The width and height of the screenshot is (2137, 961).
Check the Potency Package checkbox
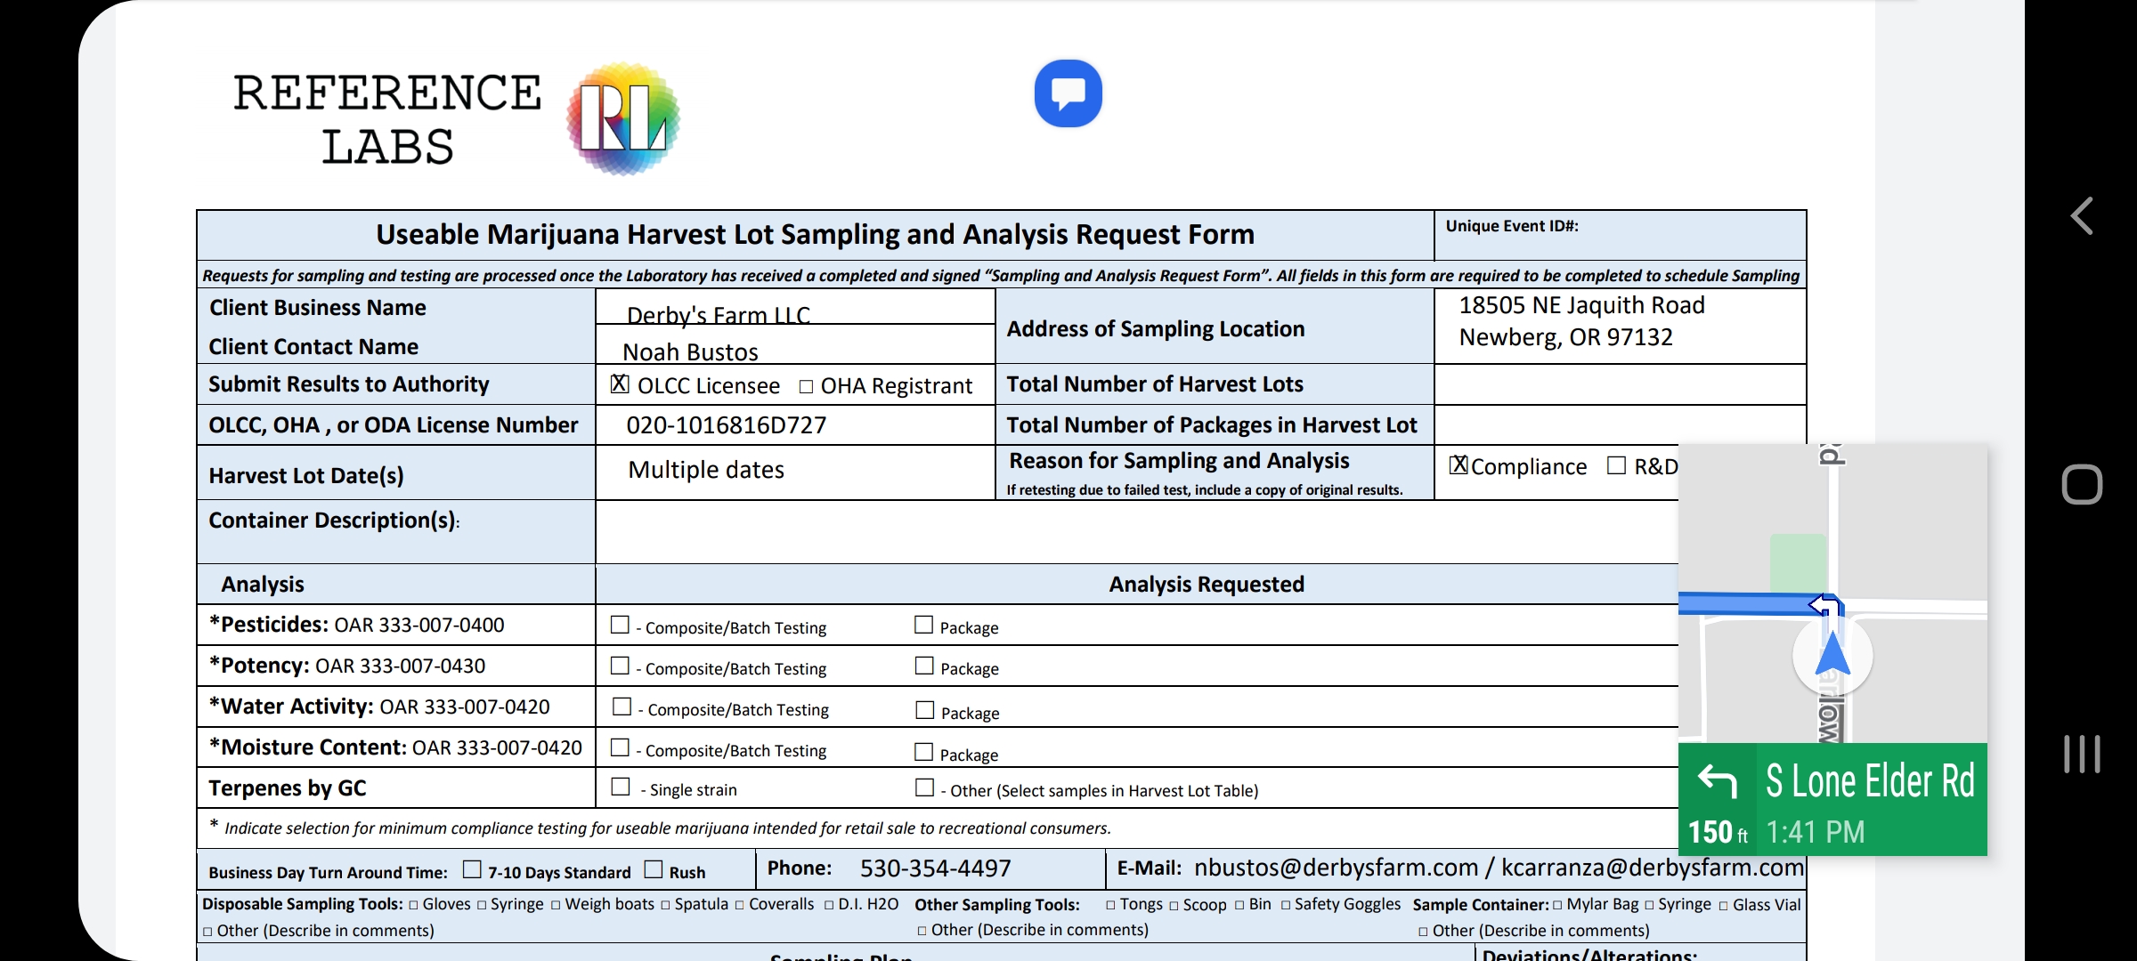[x=924, y=666]
